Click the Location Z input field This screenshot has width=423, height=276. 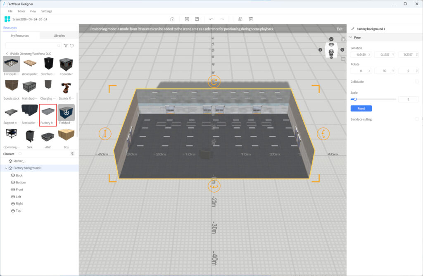point(408,55)
